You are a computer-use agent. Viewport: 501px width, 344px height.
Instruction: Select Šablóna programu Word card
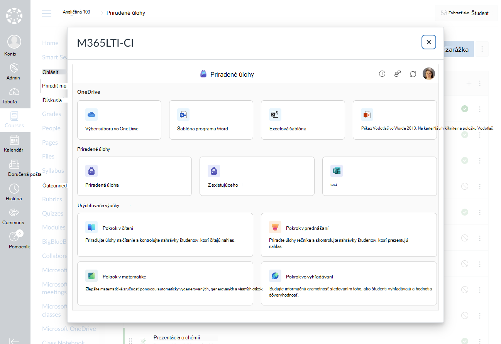pyautogui.click(x=211, y=120)
